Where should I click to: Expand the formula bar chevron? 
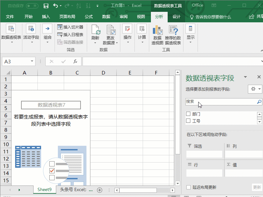click(262, 61)
